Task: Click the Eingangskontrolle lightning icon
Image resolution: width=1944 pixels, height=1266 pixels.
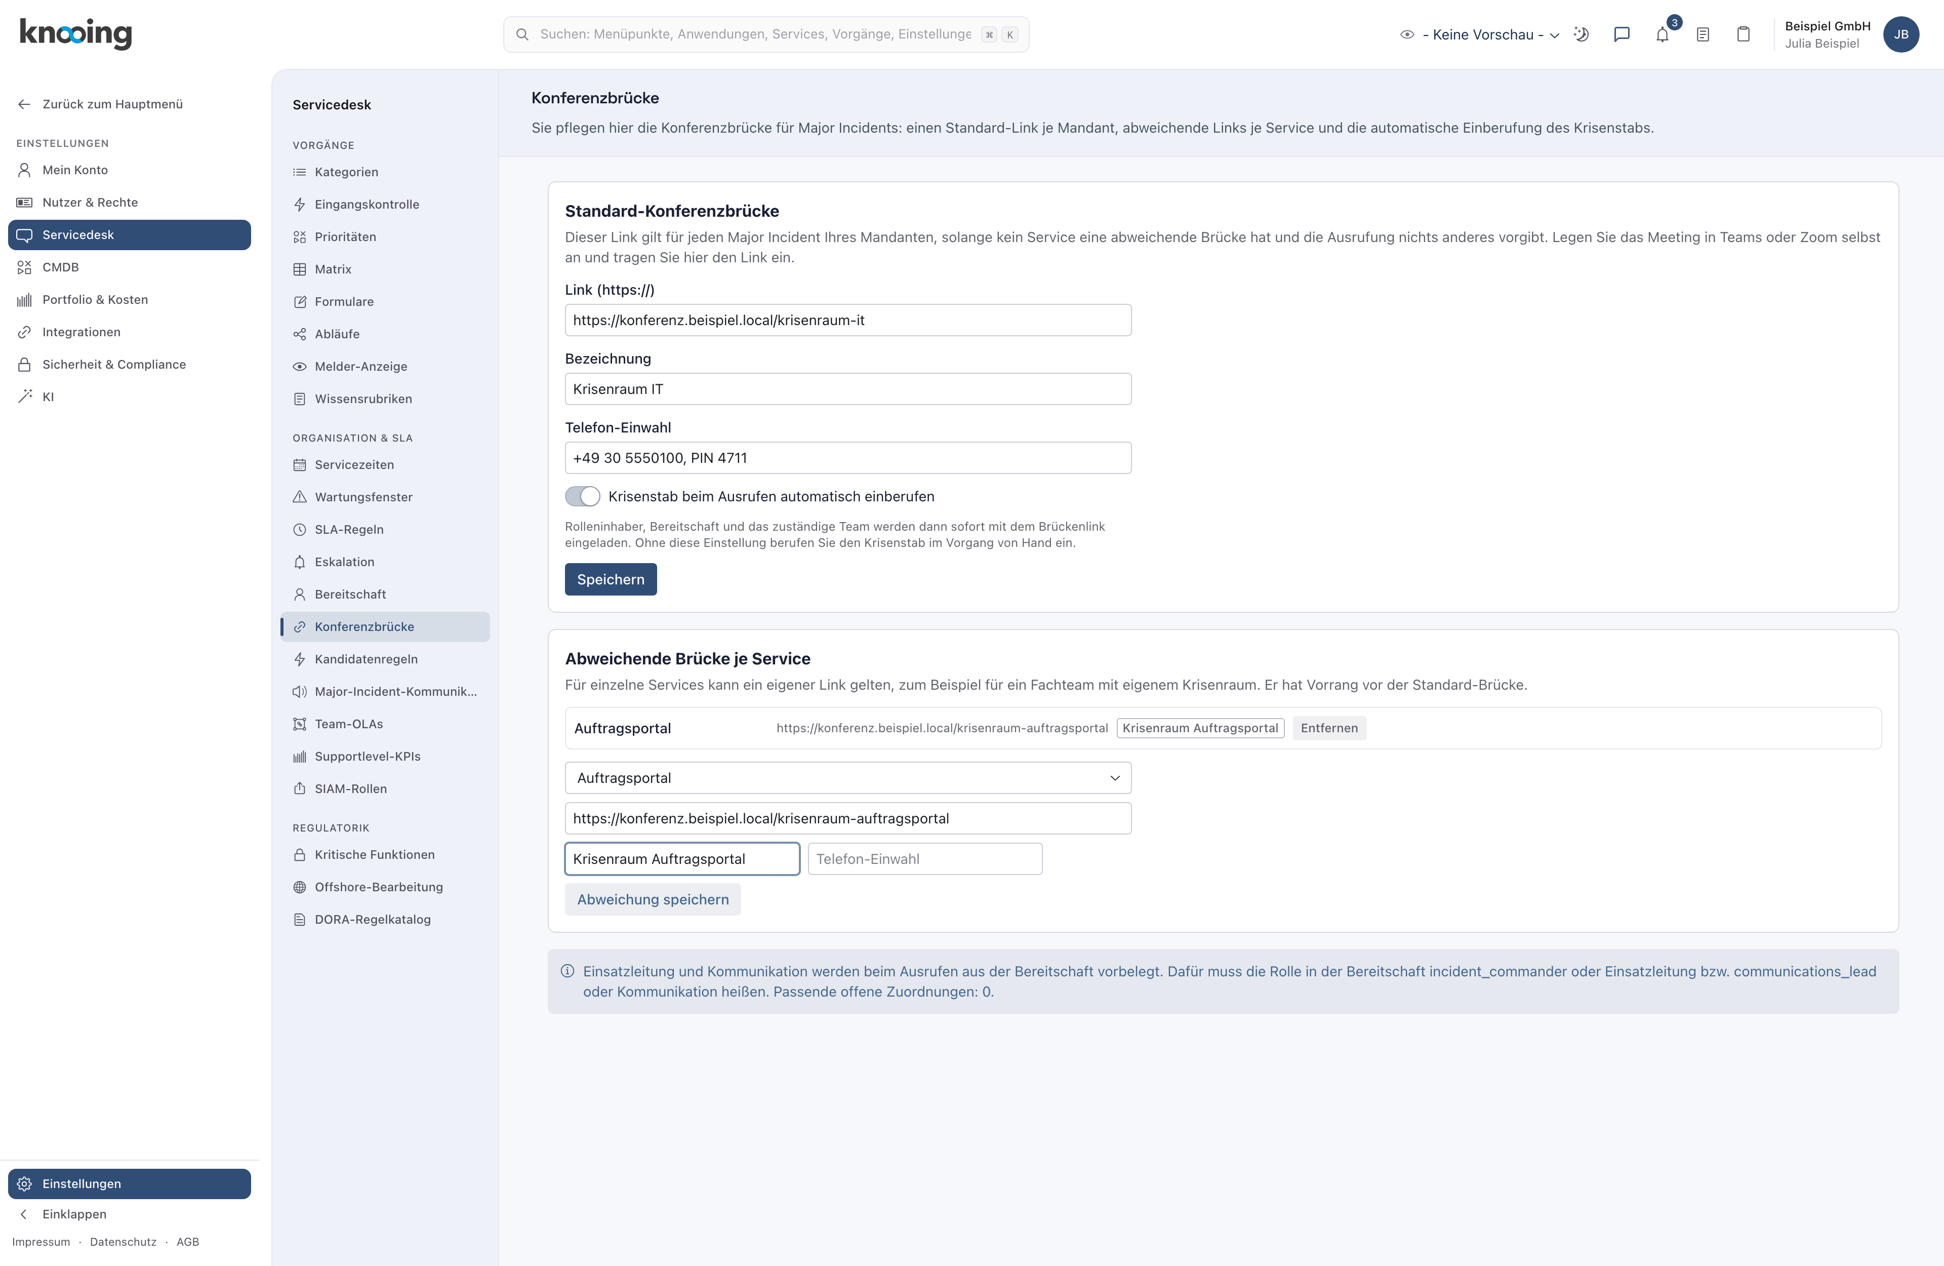Action: pyautogui.click(x=300, y=204)
